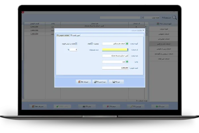
Task: Click the Service Groups F11 header label
Action: [x=166, y=24]
